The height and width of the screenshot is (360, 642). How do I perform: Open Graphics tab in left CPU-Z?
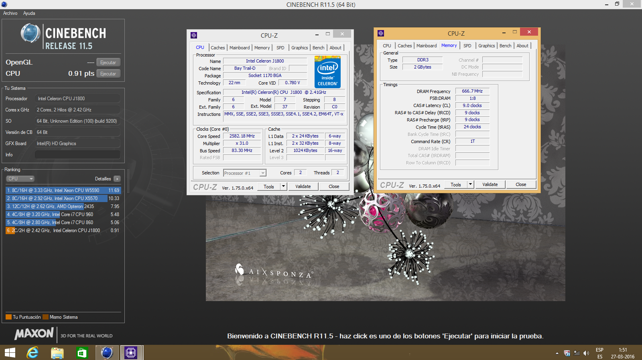click(300, 48)
